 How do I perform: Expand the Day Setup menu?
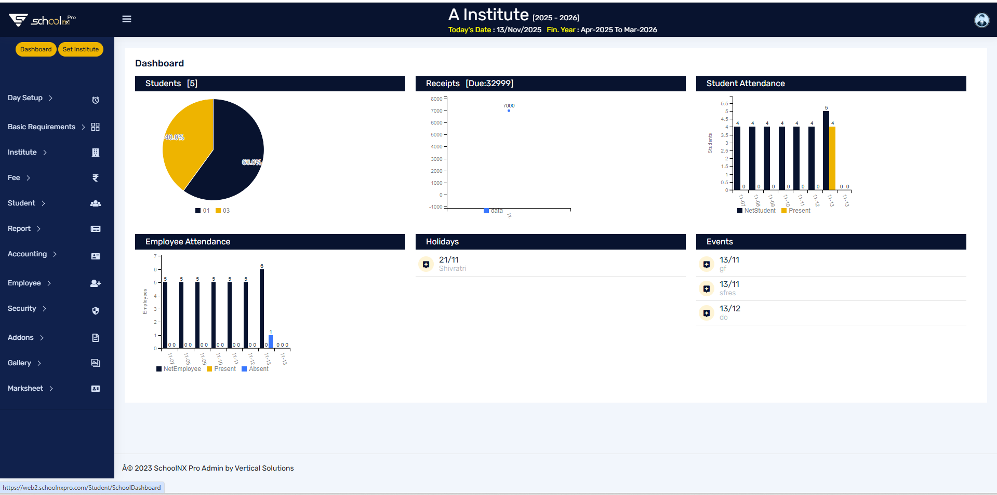pos(30,98)
